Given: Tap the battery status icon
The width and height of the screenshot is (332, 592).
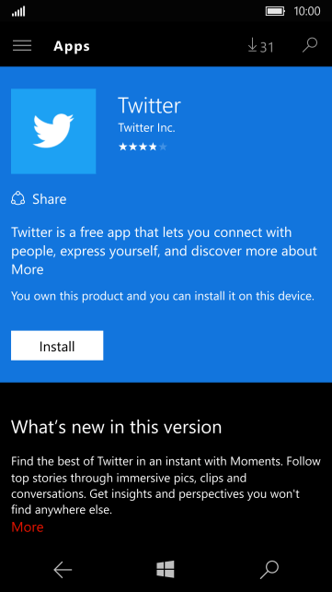Looking at the screenshot, I should pyautogui.click(x=276, y=11).
